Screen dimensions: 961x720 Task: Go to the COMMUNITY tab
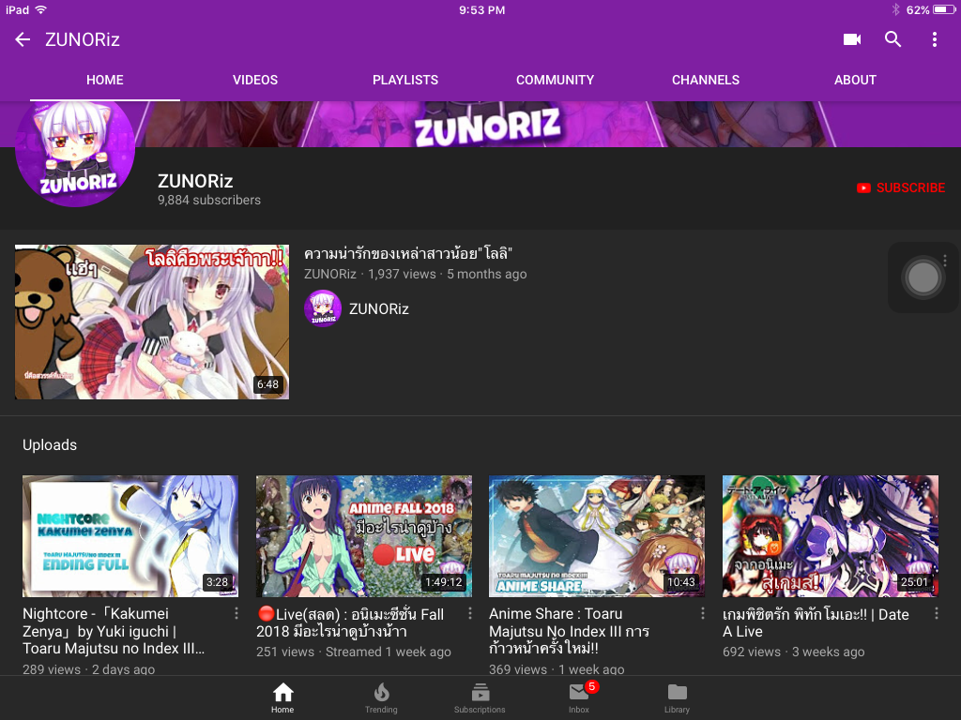click(555, 81)
